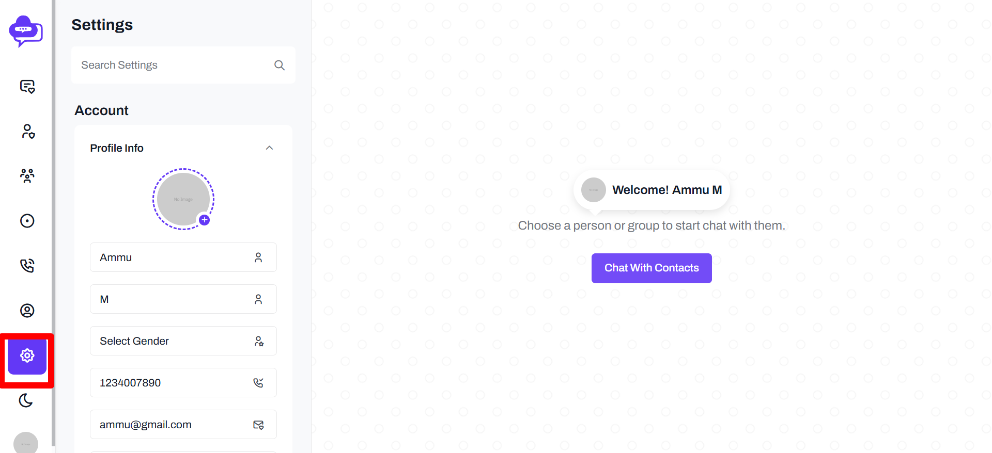
Task: Open the profile icon in sidebar
Action: pos(27,311)
